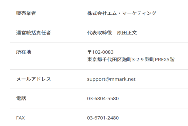Click the 電話 row label
The image size is (188, 126).
[x=21, y=99]
